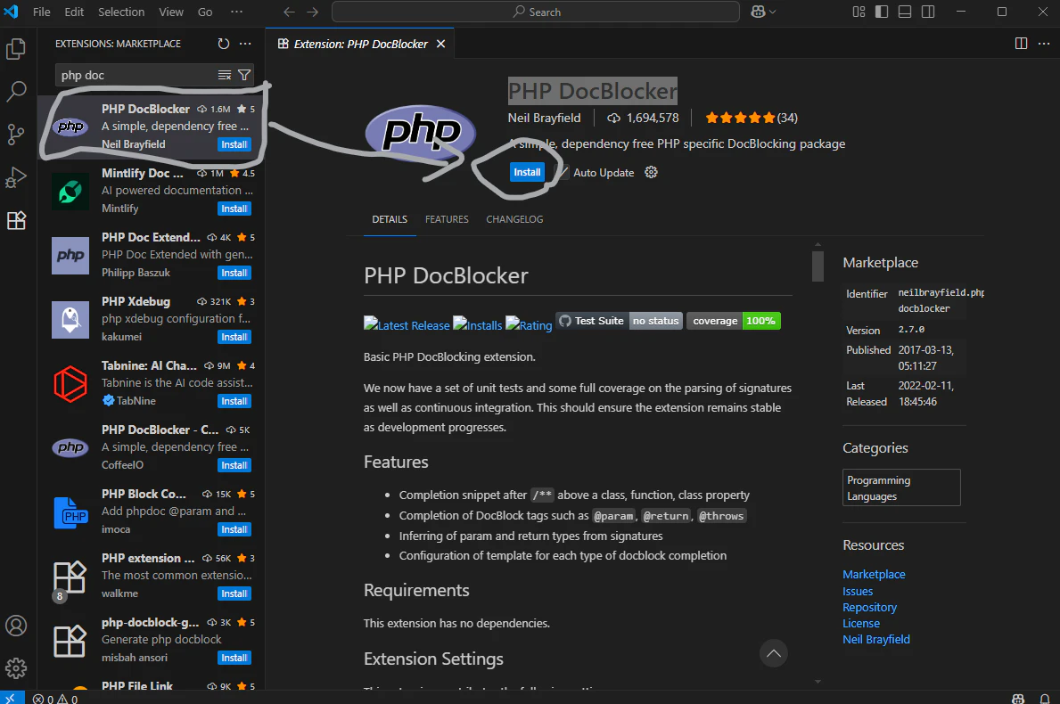Open Neil Brayfield link under Resources
1060x704 pixels.
tap(876, 639)
